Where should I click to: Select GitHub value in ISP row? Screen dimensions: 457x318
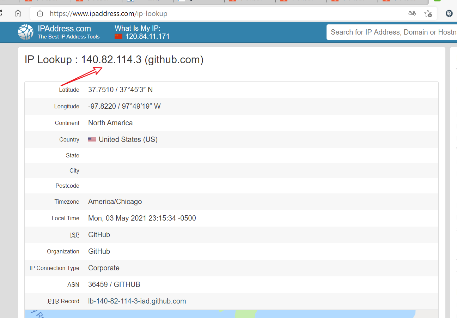99,235
